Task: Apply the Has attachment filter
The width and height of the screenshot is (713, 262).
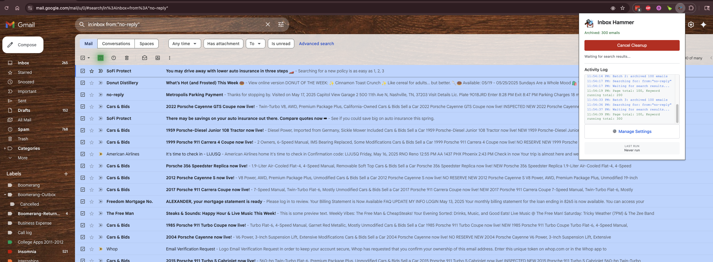Action: (x=223, y=44)
